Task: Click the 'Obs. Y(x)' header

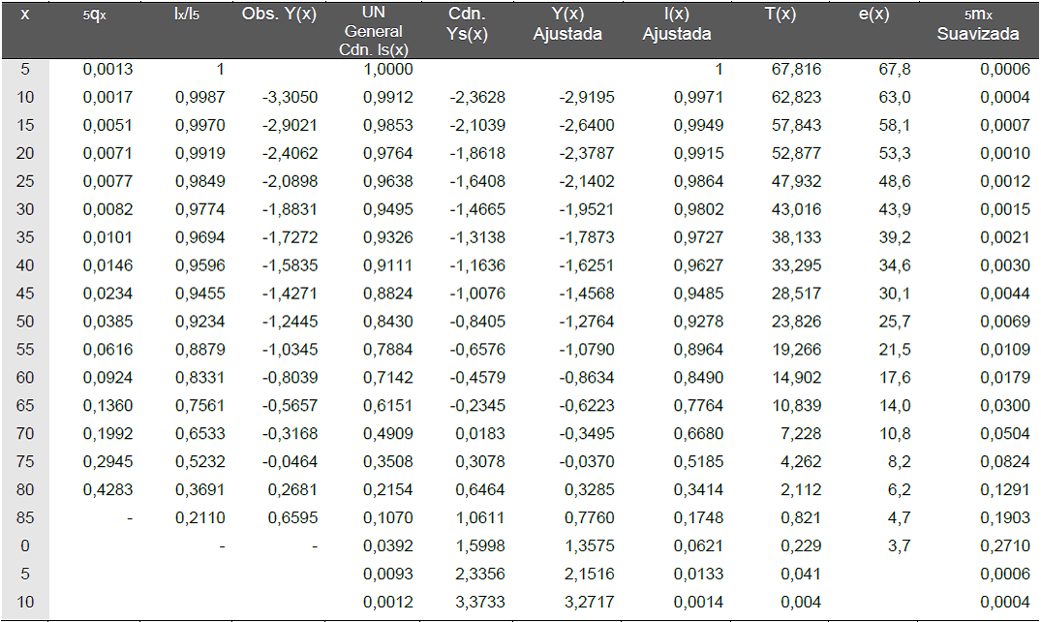Action: click(279, 14)
